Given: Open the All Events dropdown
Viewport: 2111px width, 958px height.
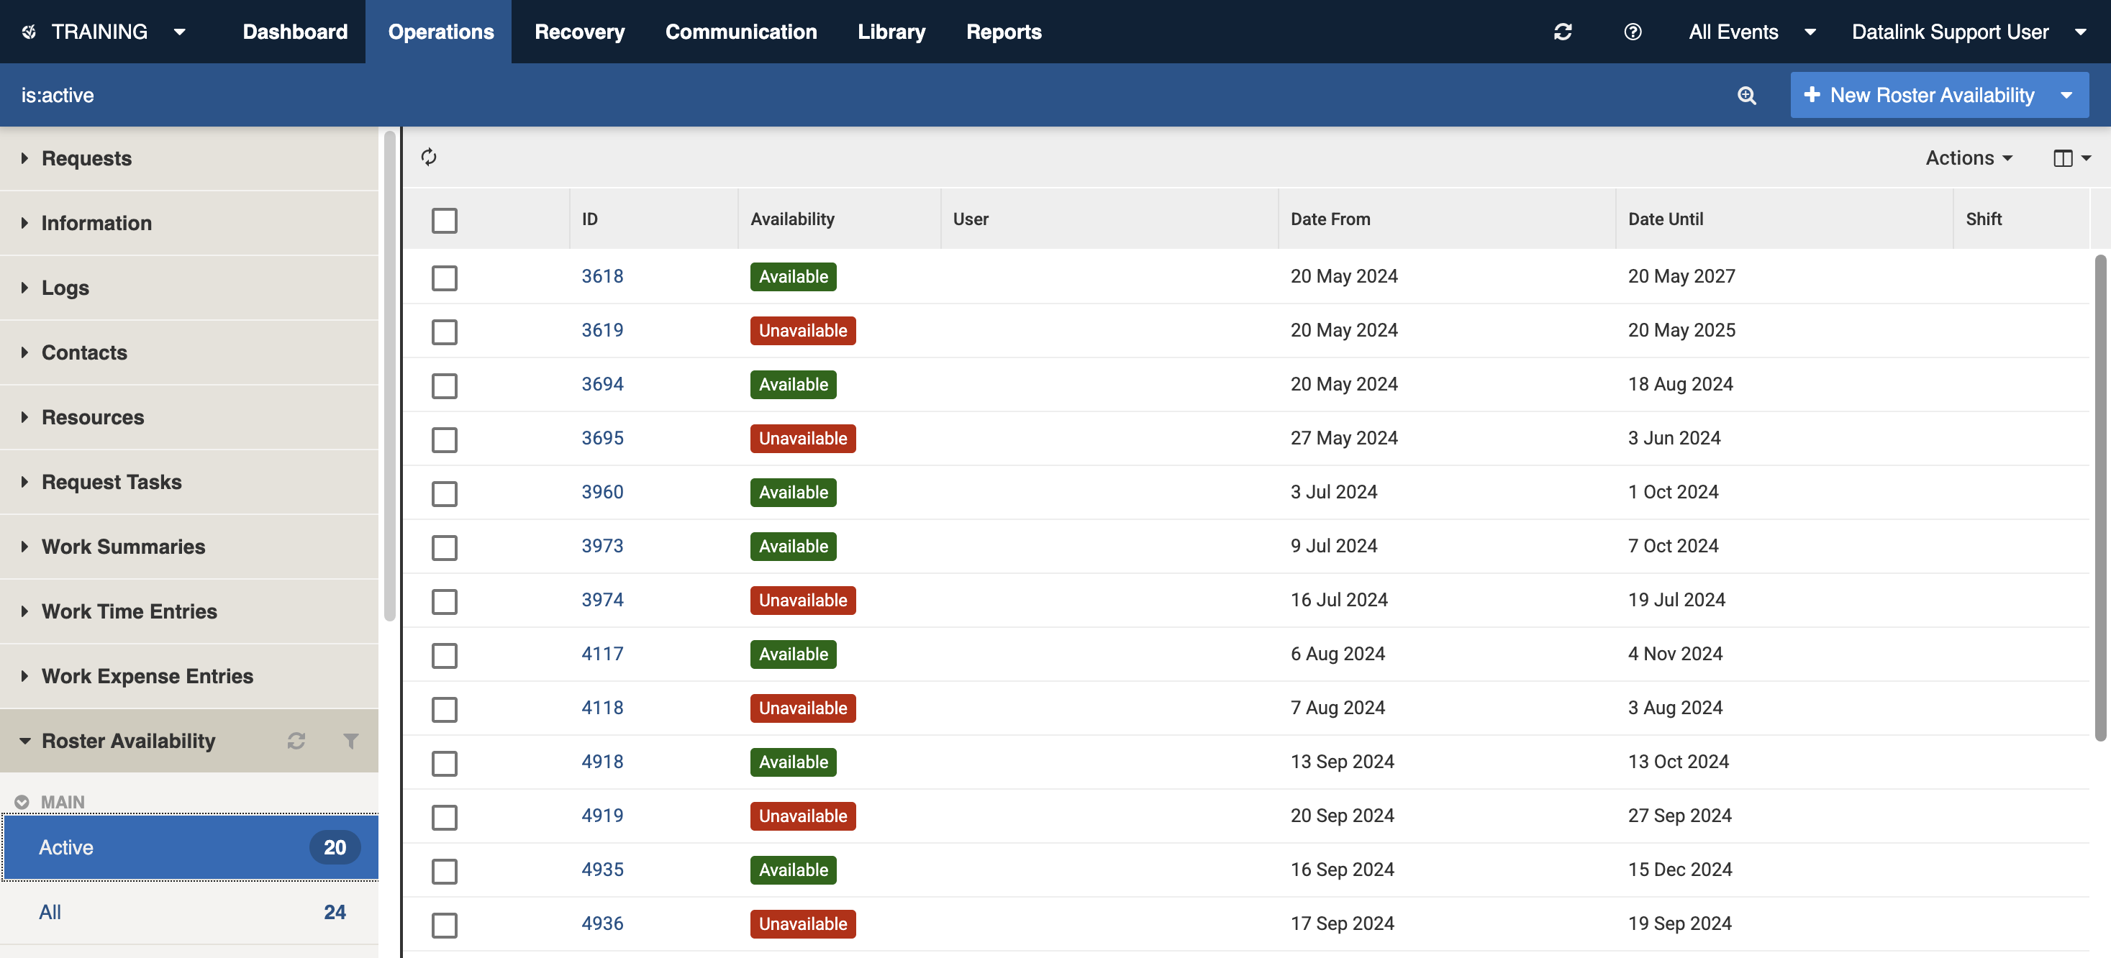Looking at the screenshot, I should pyautogui.click(x=1751, y=32).
